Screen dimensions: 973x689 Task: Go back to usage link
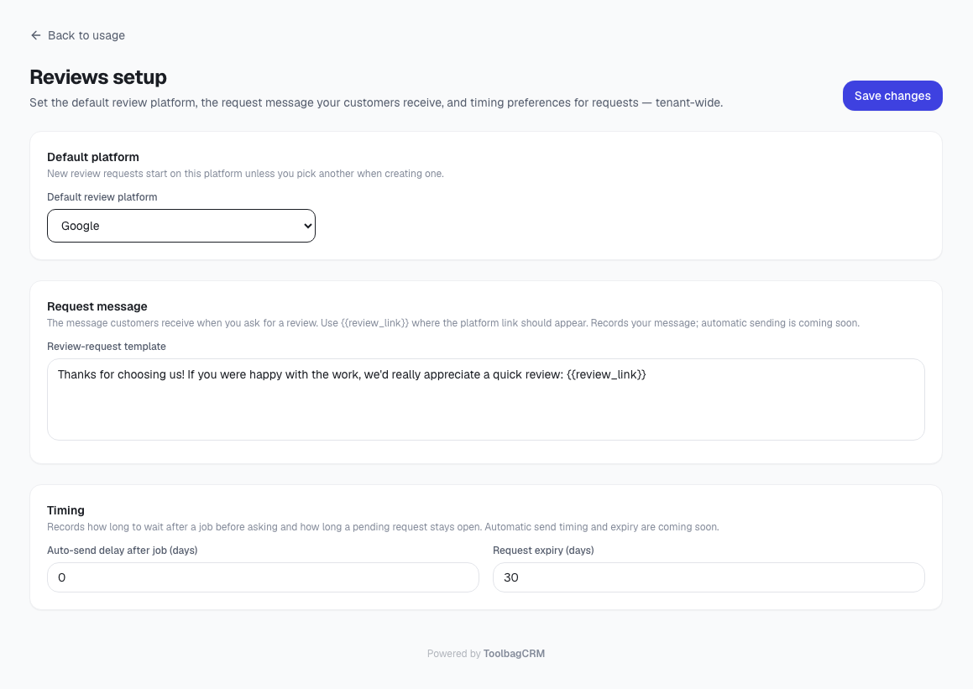77,35
